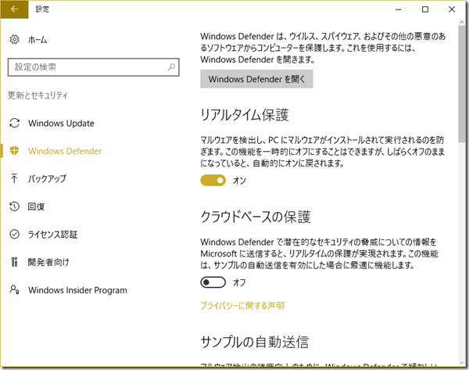Open Windows Insider Program settings
Screen dimensions: 469x370
click(x=77, y=289)
